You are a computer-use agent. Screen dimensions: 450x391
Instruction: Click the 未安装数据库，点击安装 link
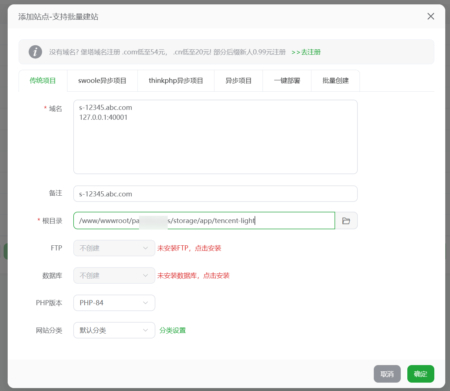(193, 276)
